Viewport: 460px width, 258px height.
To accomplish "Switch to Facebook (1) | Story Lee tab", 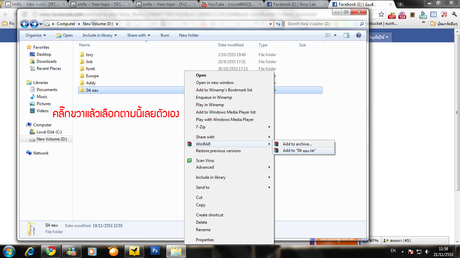I will (x=296, y=4).
